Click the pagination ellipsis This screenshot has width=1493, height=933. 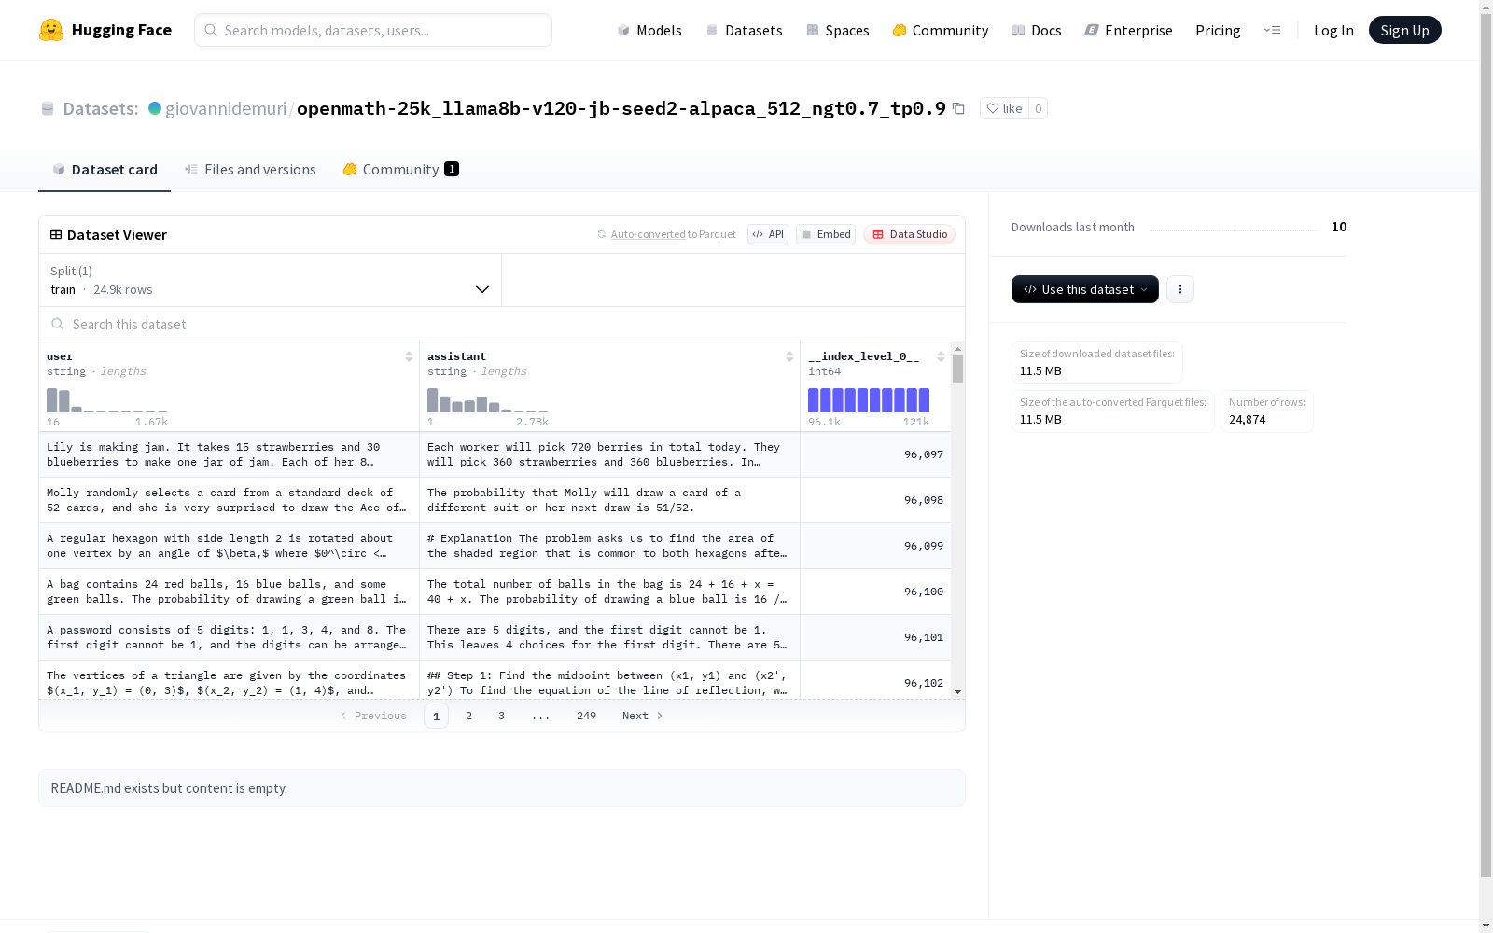pyautogui.click(x=540, y=716)
